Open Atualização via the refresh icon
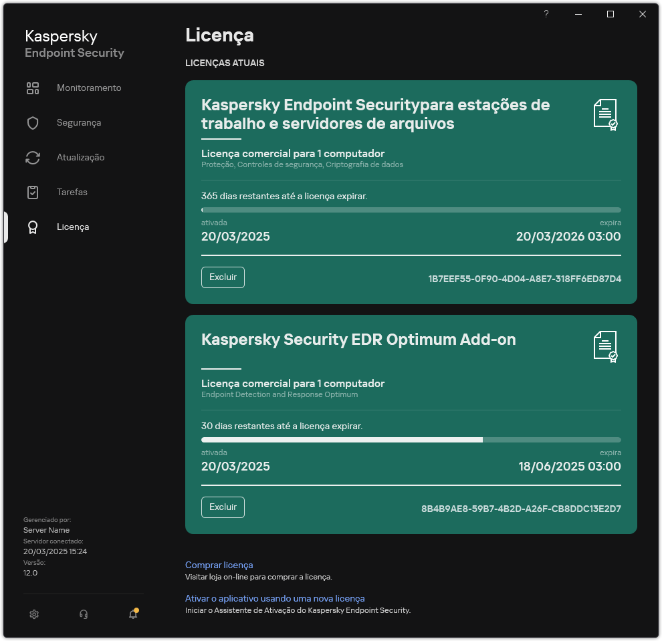The image size is (662, 641). 33,157
